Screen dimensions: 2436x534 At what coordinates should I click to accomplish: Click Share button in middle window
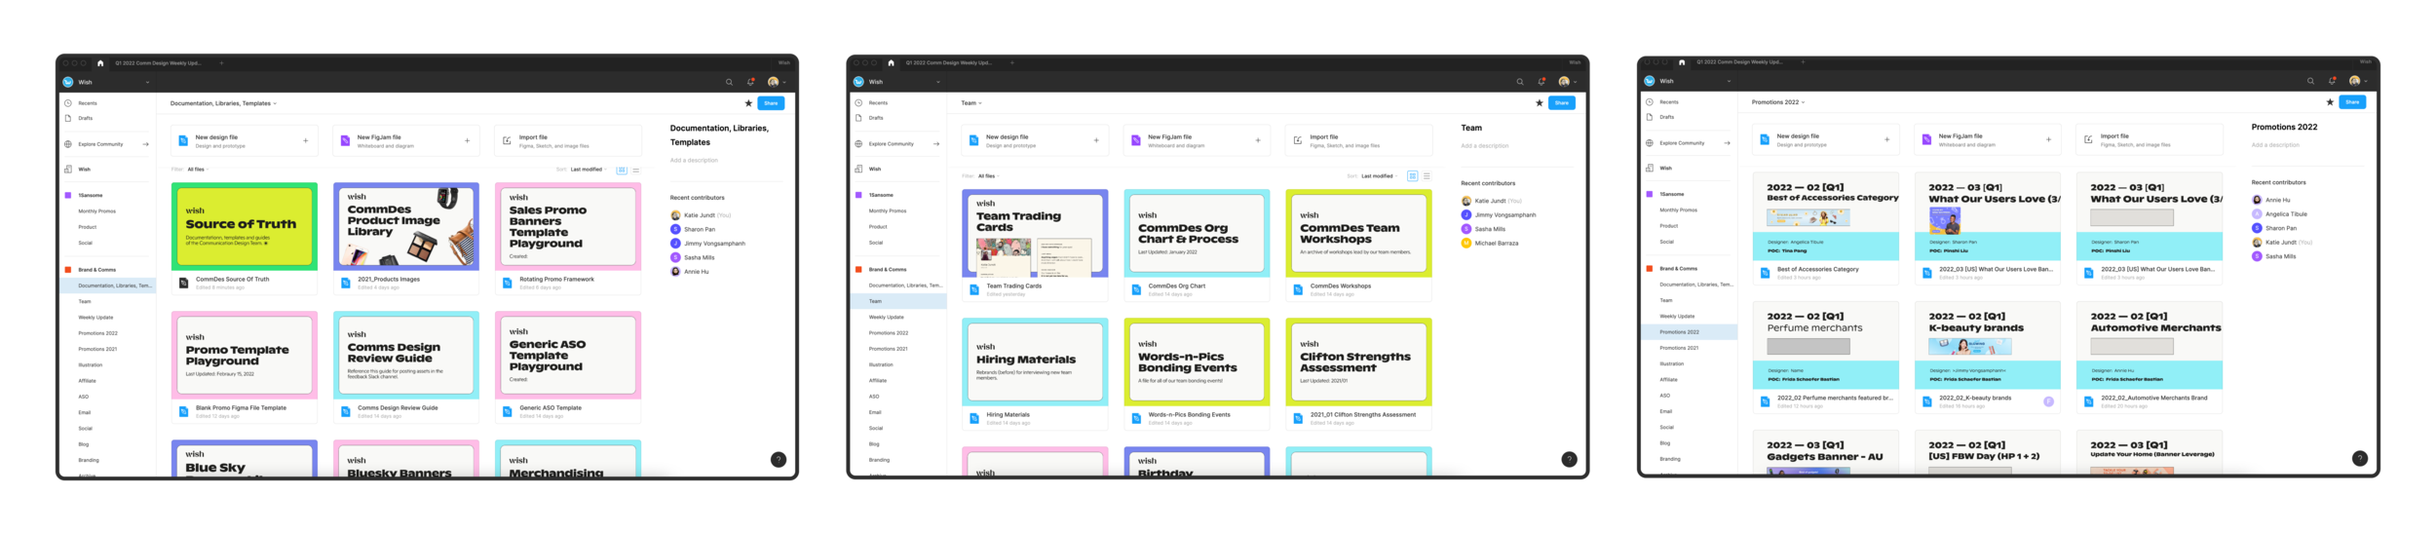pos(1562,102)
